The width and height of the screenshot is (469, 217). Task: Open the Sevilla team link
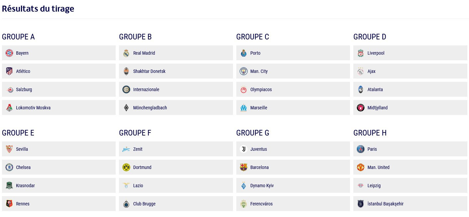pyautogui.click(x=22, y=149)
